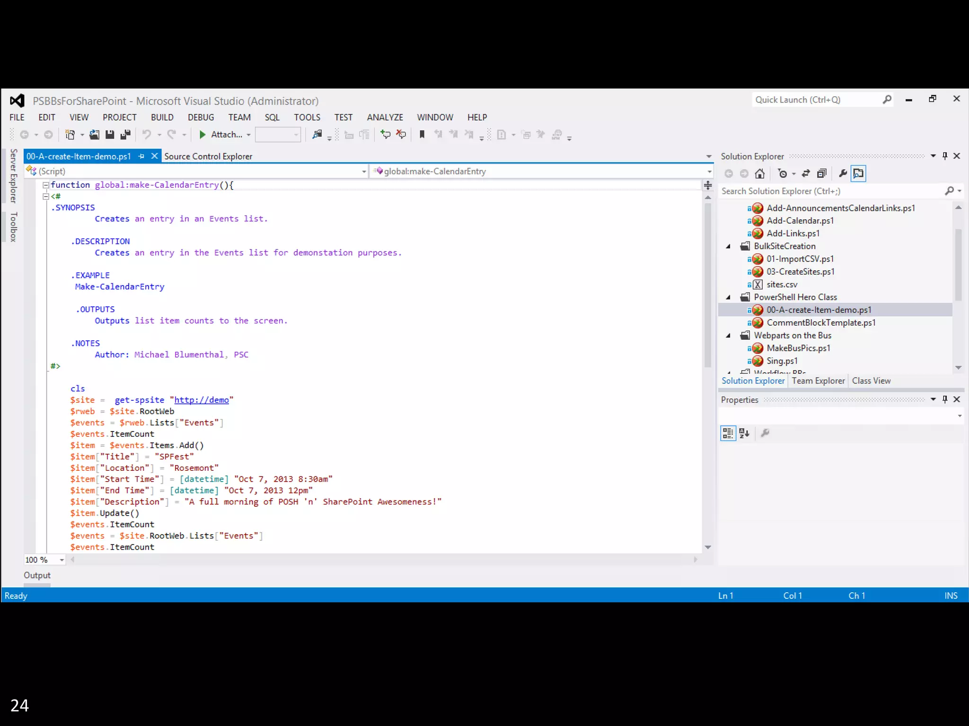The image size is (969, 726).
Task: Open Properties wrench icon in Solution Explorer
Action: click(x=843, y=173)
